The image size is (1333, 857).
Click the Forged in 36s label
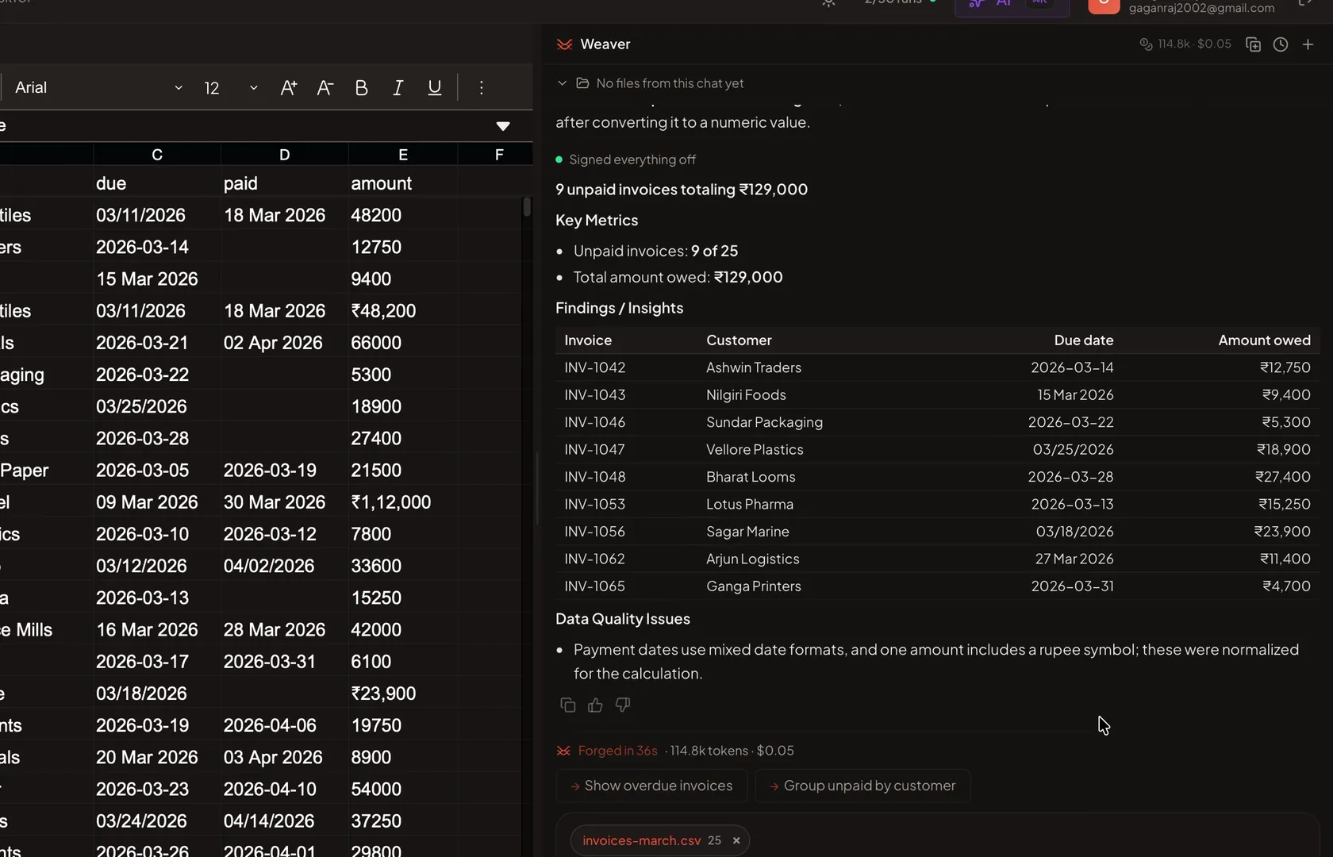[617, 751]
